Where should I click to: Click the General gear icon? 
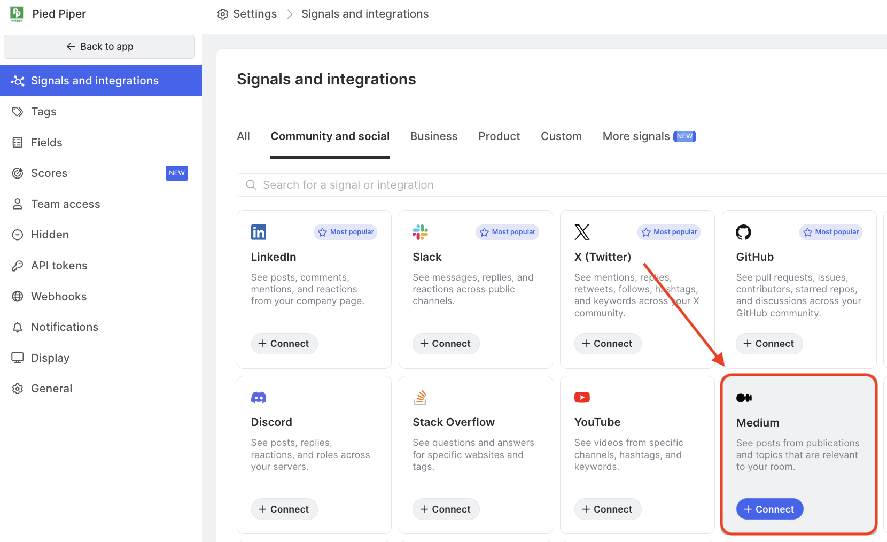[x=18, y=389]
